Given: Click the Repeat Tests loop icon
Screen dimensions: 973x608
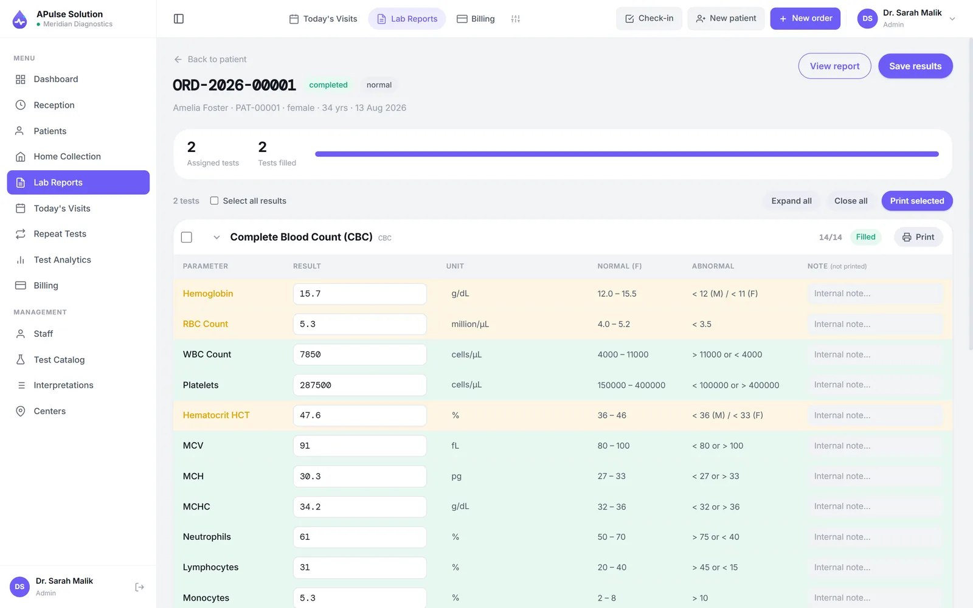Looking at the screenshot, I should click(x=21, y=234).
